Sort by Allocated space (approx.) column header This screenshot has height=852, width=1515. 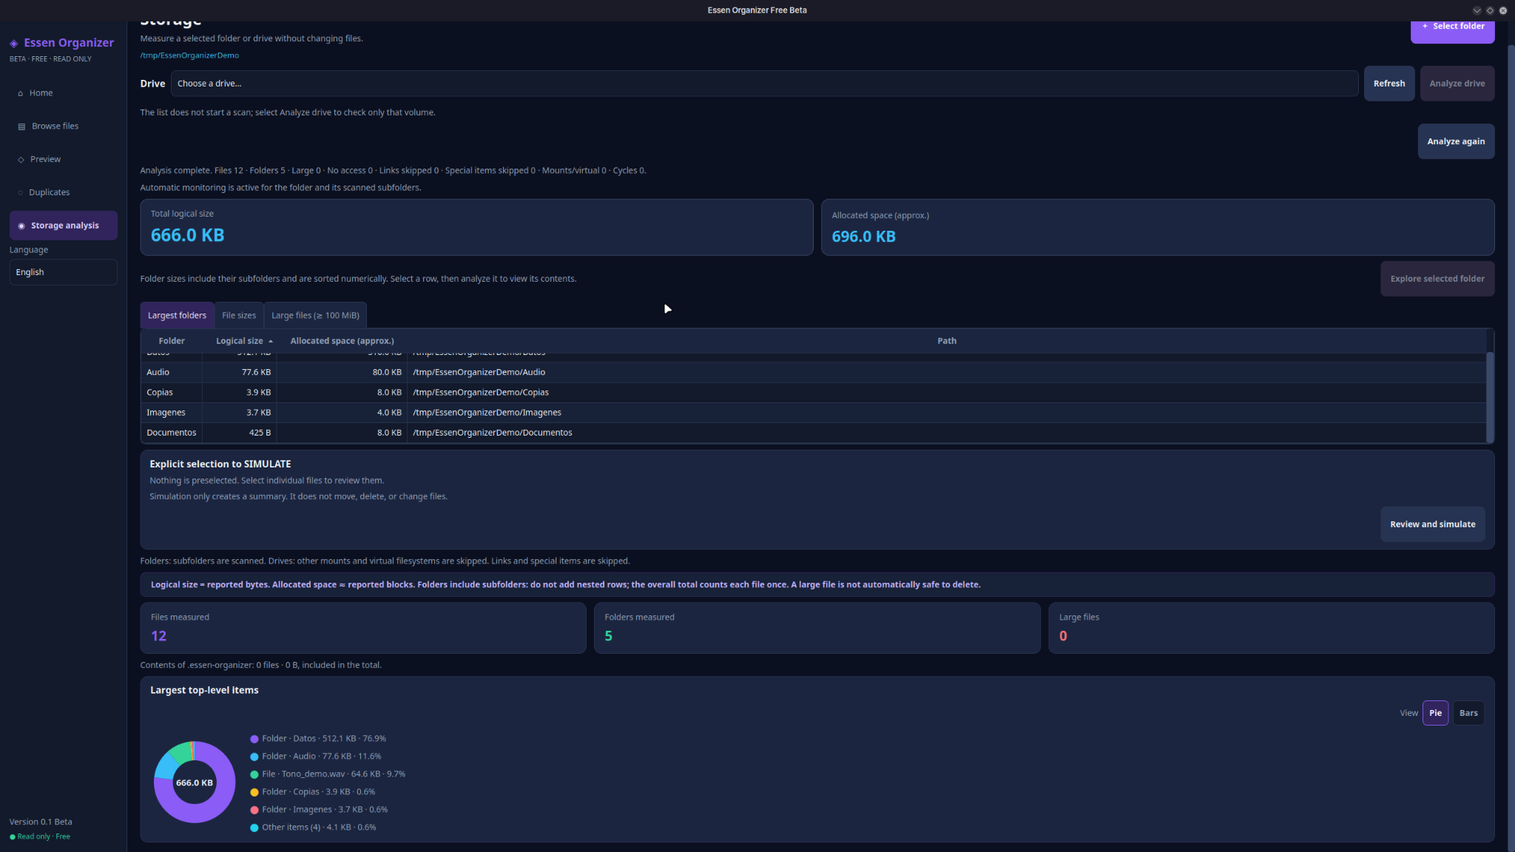coord(342,341)
